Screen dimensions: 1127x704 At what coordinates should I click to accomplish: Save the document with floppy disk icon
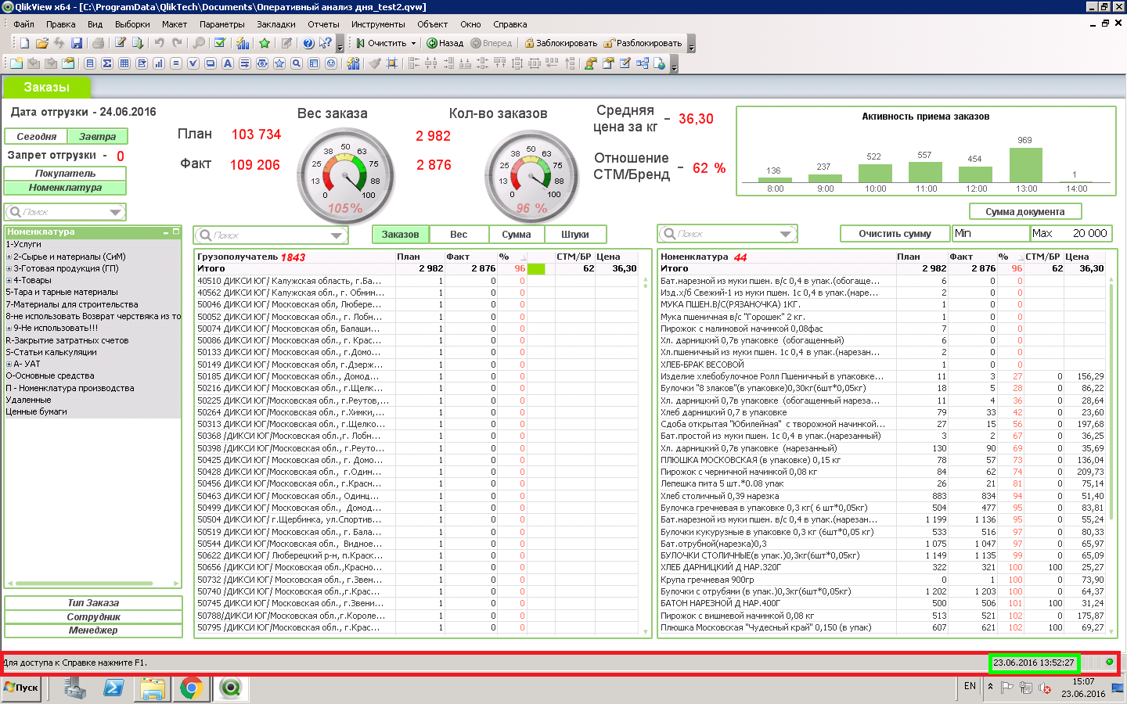77,43
